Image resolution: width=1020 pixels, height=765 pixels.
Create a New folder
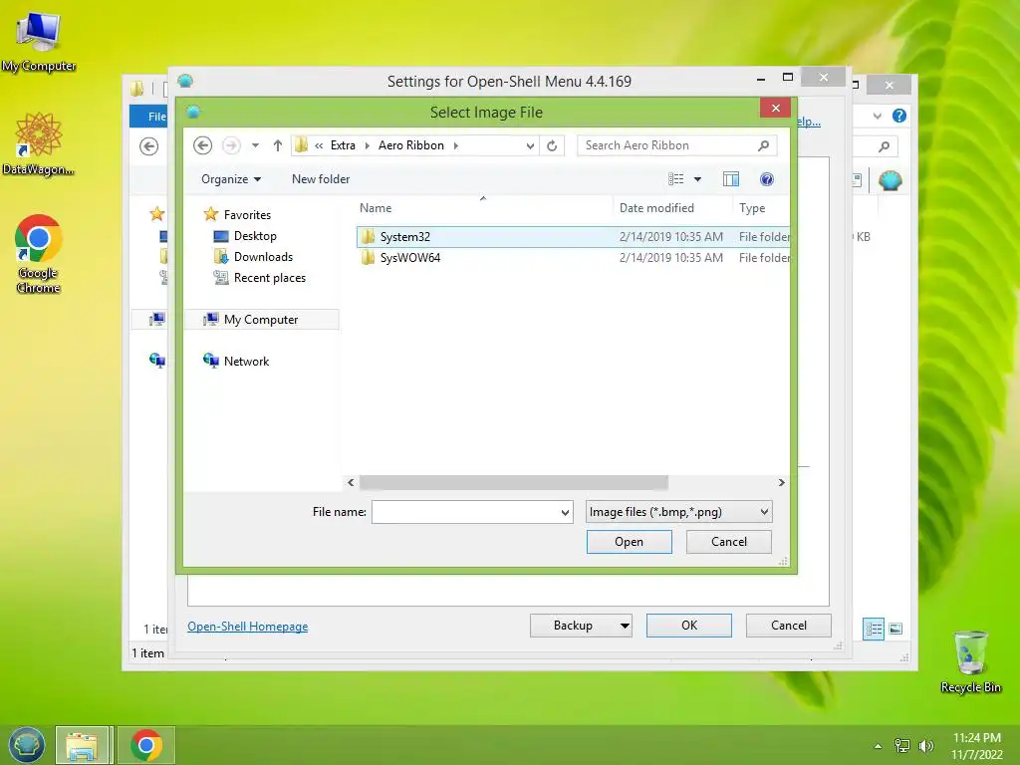coord(321,179)
